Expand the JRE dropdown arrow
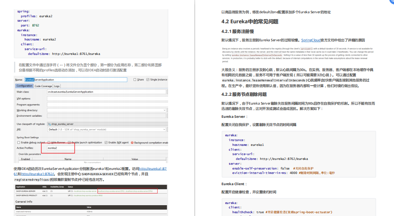 164,129
